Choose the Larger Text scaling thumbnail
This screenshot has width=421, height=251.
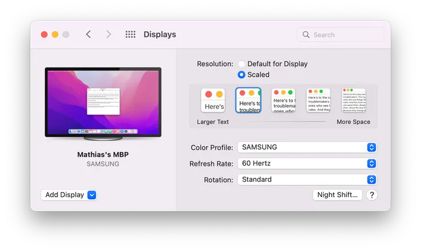(x=213, y=100)
